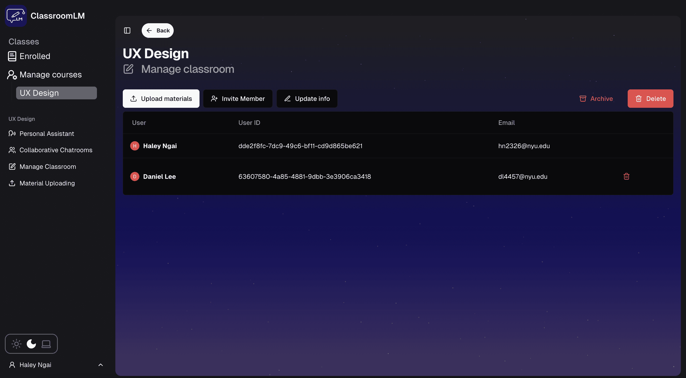686x378 pixels.
Task: Click Haley Ngai's avatar in table
Action: coord(135,146)
